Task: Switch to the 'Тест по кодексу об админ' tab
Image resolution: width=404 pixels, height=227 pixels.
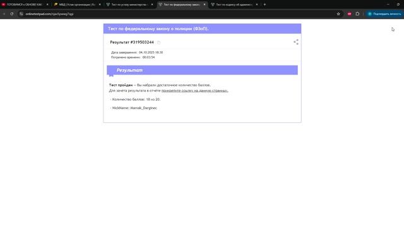Action: click(234, 4)
